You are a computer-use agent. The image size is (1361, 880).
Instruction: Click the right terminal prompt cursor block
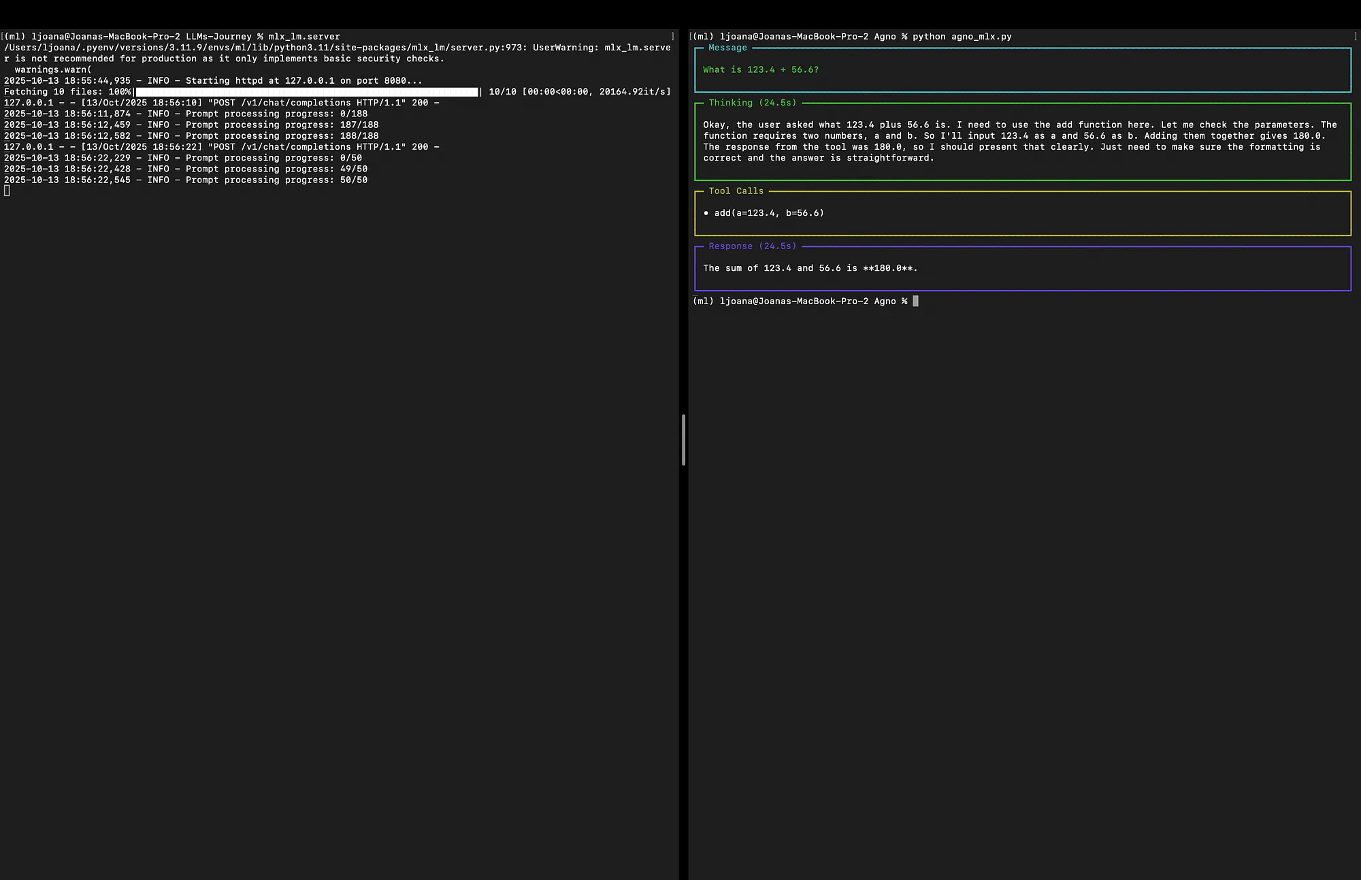pyautogui.click(x=915, y=301)
